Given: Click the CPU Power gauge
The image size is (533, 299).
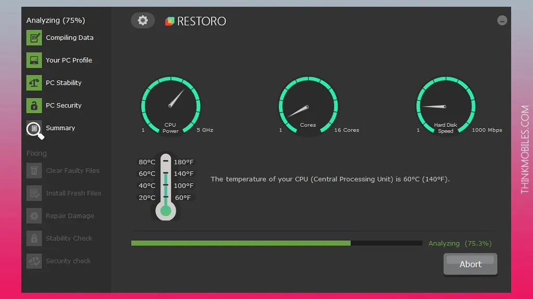Looking at the screenshot, I should click(x=171, y=106).
